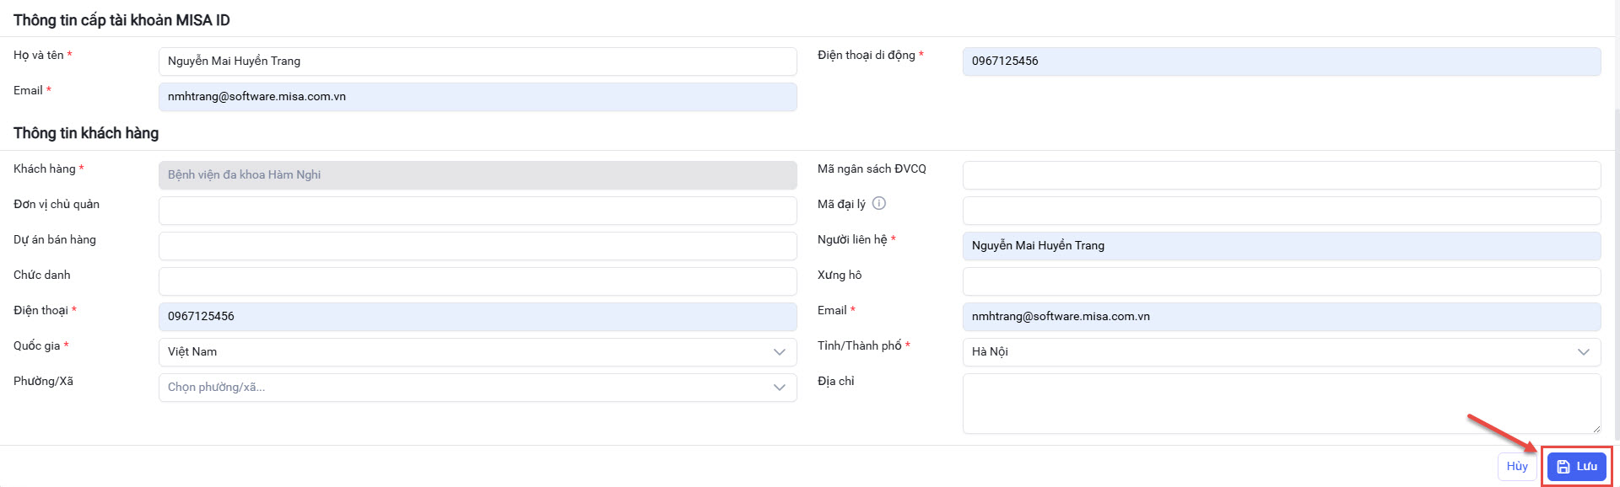Click the Mã đại lý input field
The width and height of the screenshot is (1620, 487).
click(x=1281, y=211)
